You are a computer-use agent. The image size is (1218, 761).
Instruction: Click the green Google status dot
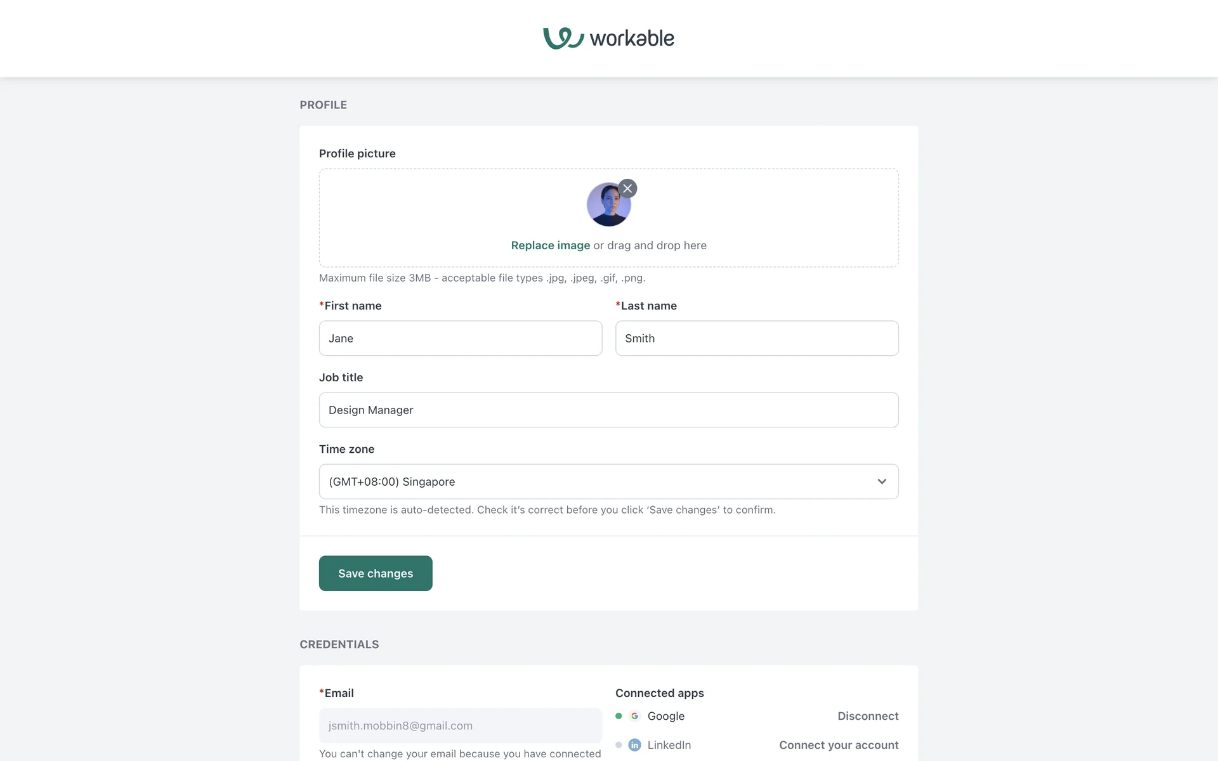[619, 716]
